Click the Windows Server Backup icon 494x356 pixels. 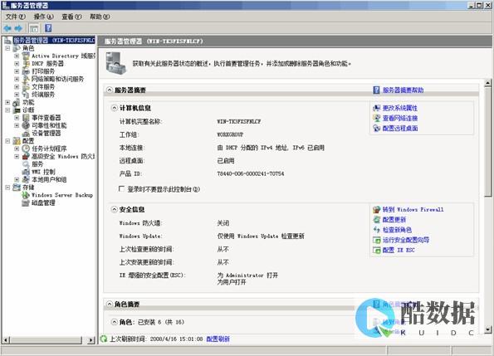(x=26, y=195)
